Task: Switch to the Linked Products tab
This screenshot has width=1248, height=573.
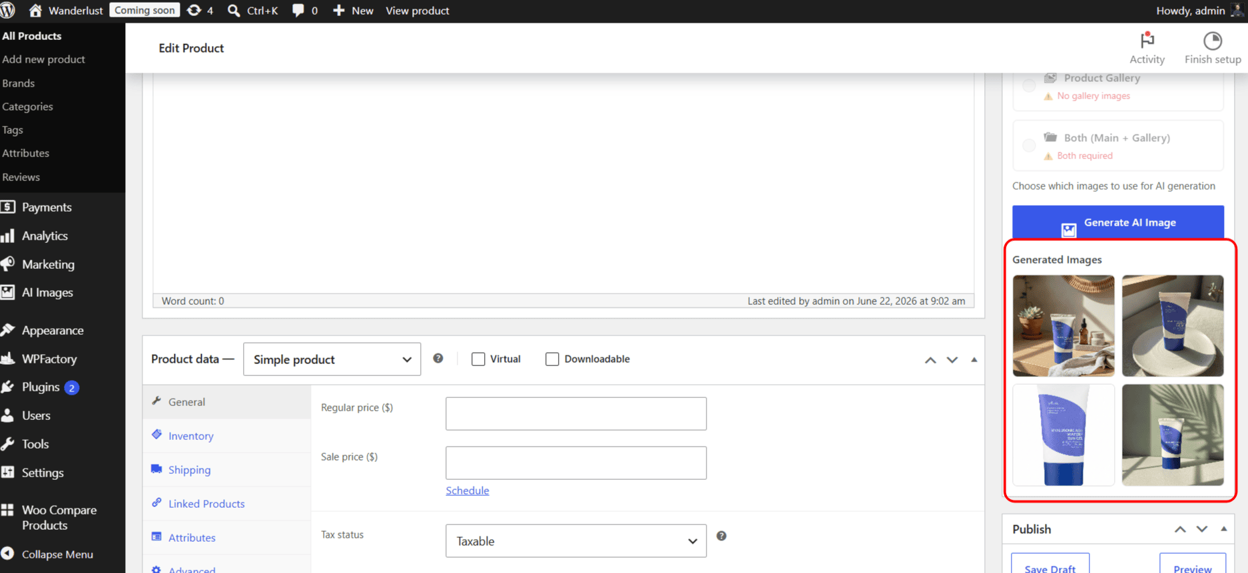Action: pyautogui.click(x=226, y=504)
